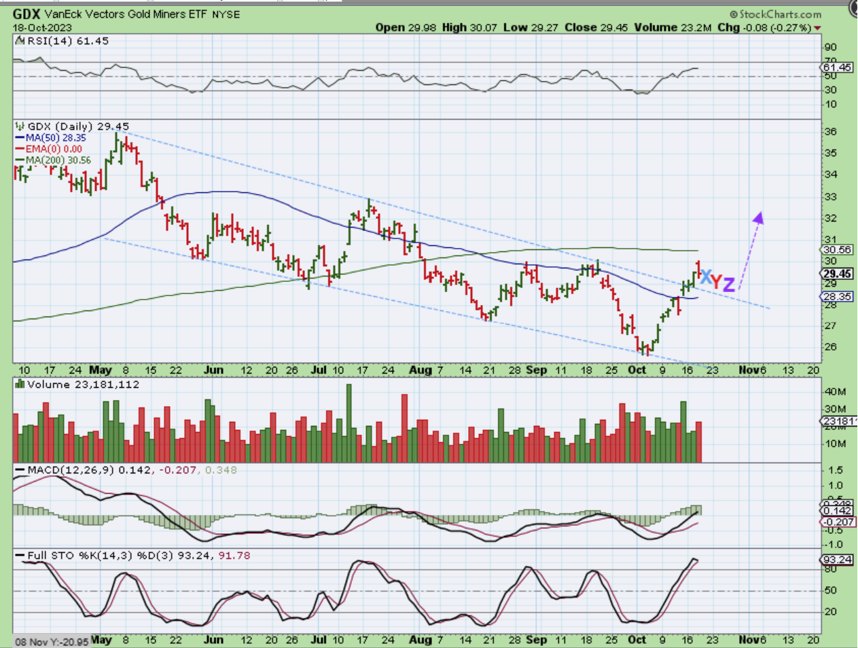The height and width of the screenshot is (648, 858).
Task: Click 'Sep' on the price chart date axis
Action: tap(536, 370)
